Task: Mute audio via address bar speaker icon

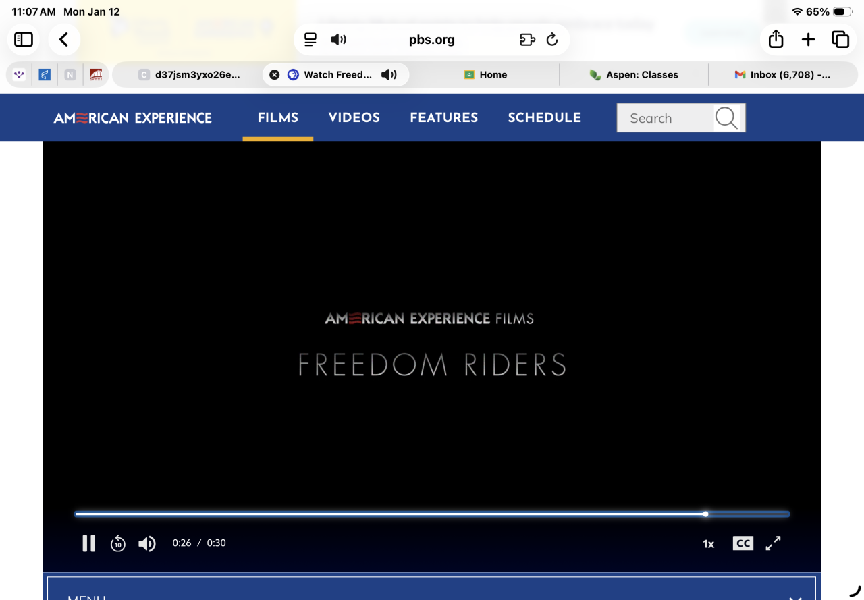Action: (x=338, y=40)
